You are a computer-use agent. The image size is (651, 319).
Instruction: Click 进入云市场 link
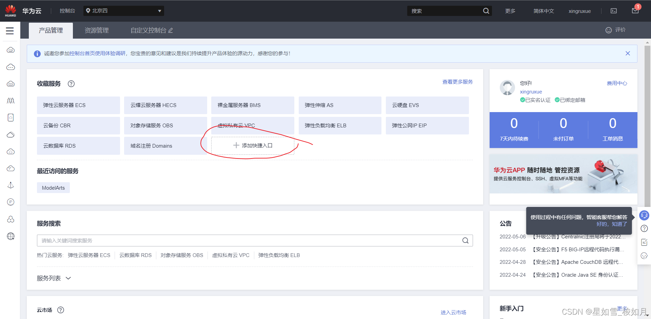click(453, 312)
